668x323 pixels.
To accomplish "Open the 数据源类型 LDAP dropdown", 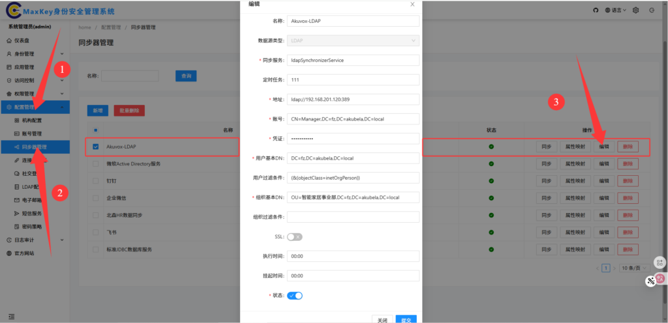I will [353, 40].
